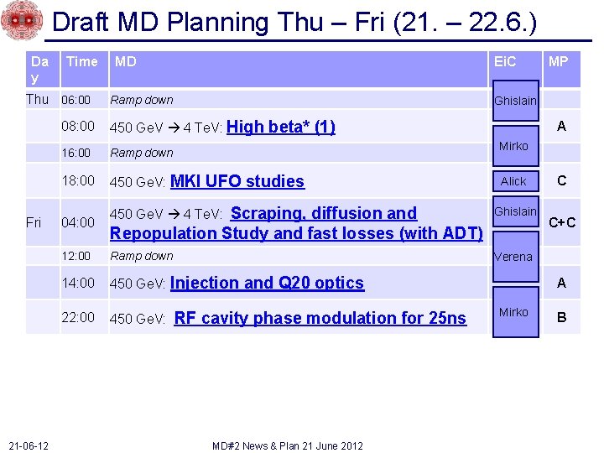Viewport: 604px width, 453px height.
Task: Select the Fri day cell
Action: (34, 222)
